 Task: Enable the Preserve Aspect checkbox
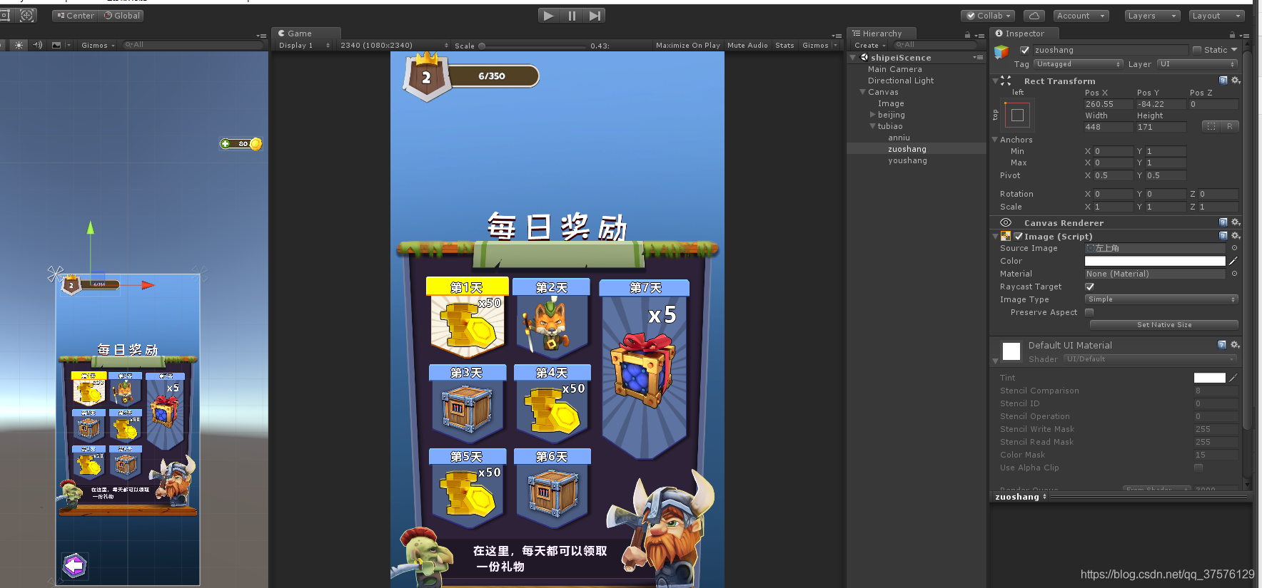pos(1089,312)
